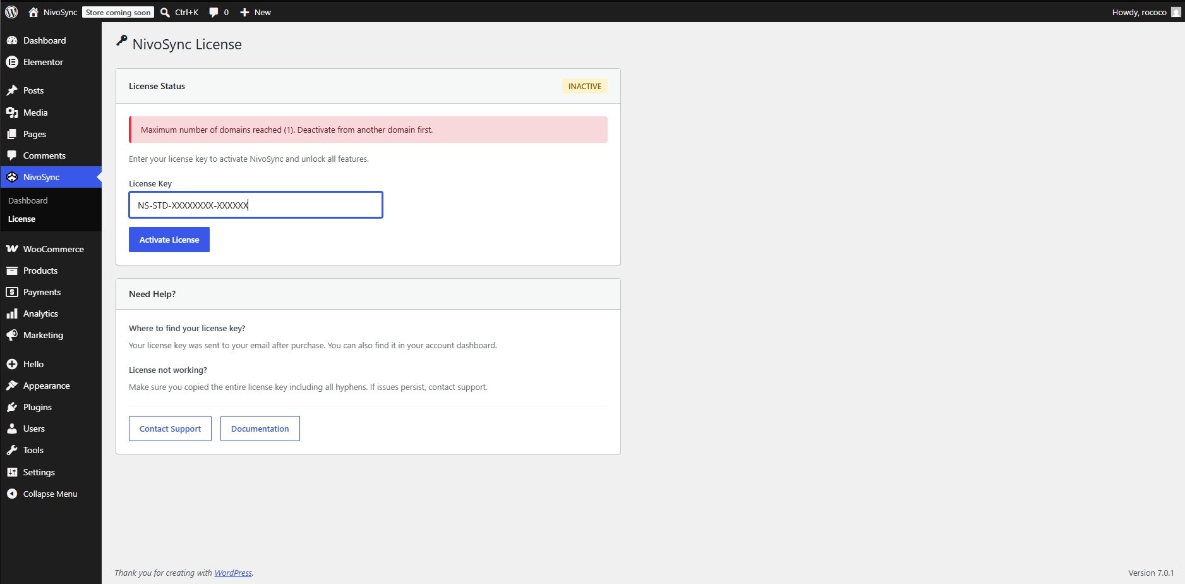This screenshot has height=584, width=1185.
Task: Click Where to find your license key? text
Action: tap(187, 328)
